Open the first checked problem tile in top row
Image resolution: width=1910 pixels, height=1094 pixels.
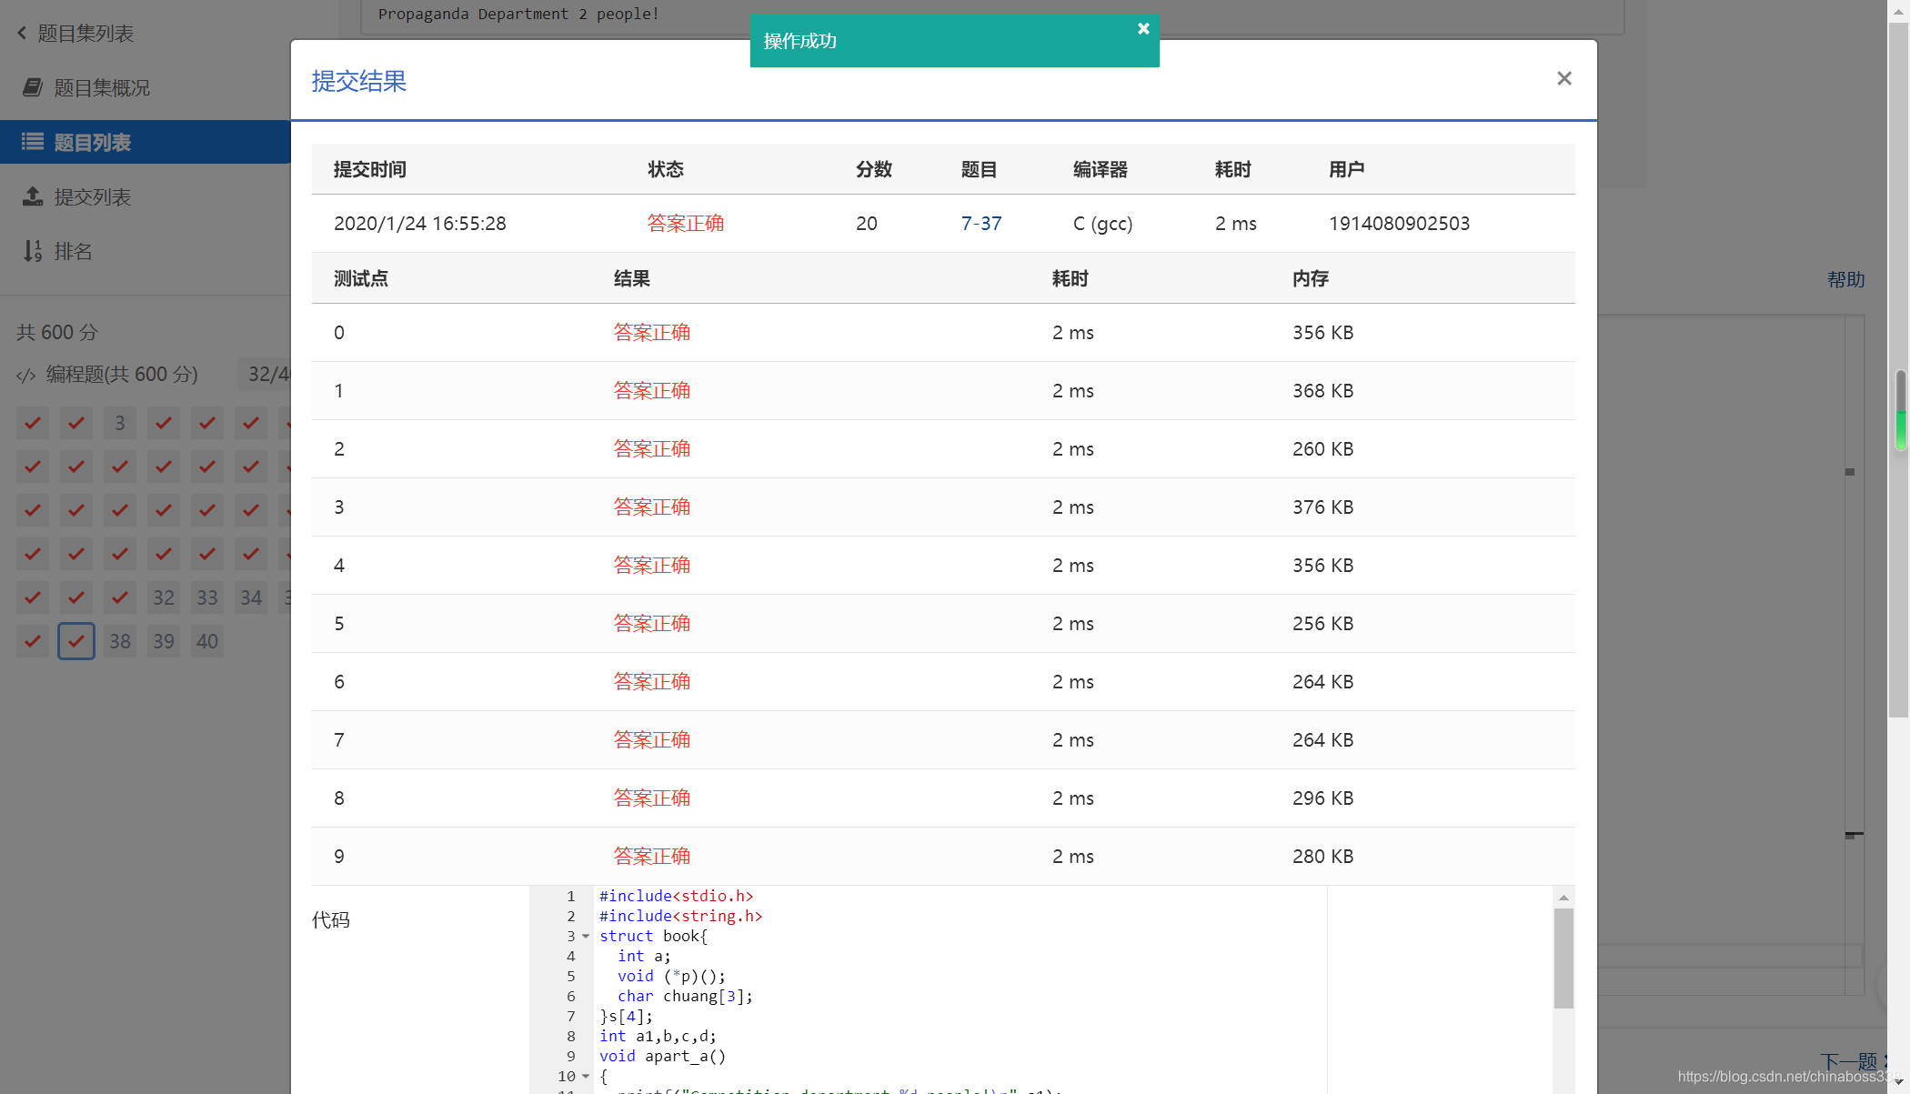pyautogui.click(x=33, y=424)
